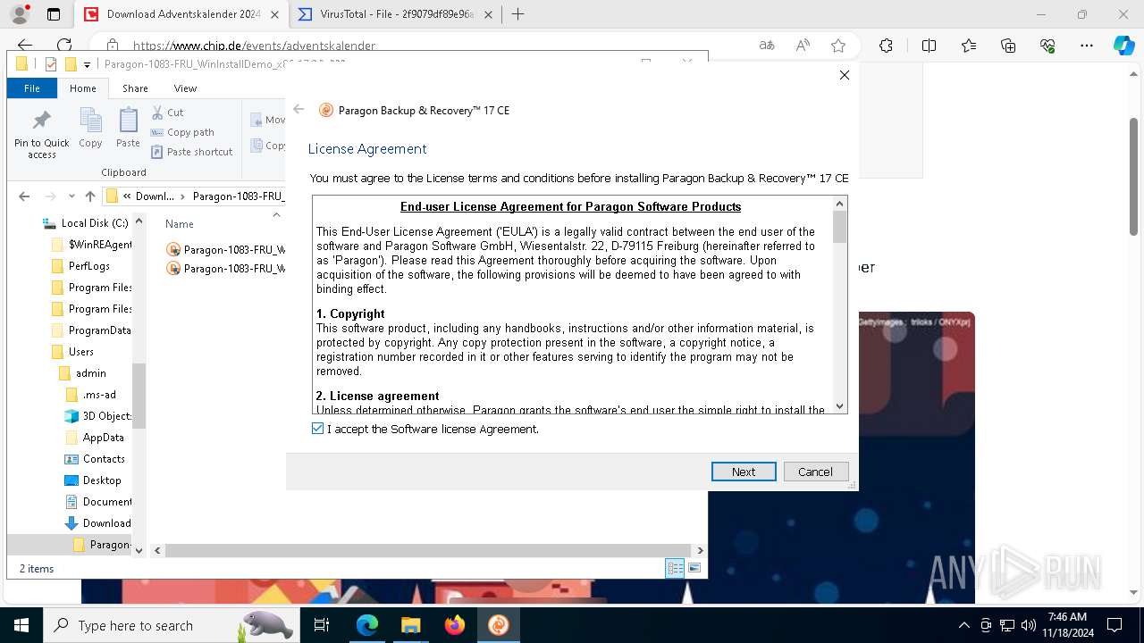
Task: Open $WinREAgent folder in tree
Action: coord(91,245)
